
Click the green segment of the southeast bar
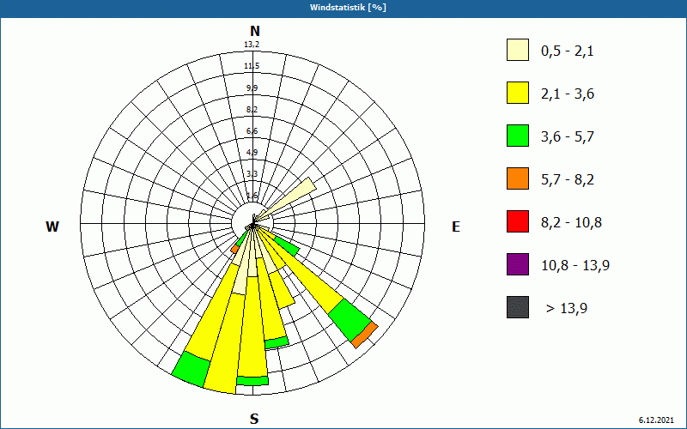click(x=350, y=320)
